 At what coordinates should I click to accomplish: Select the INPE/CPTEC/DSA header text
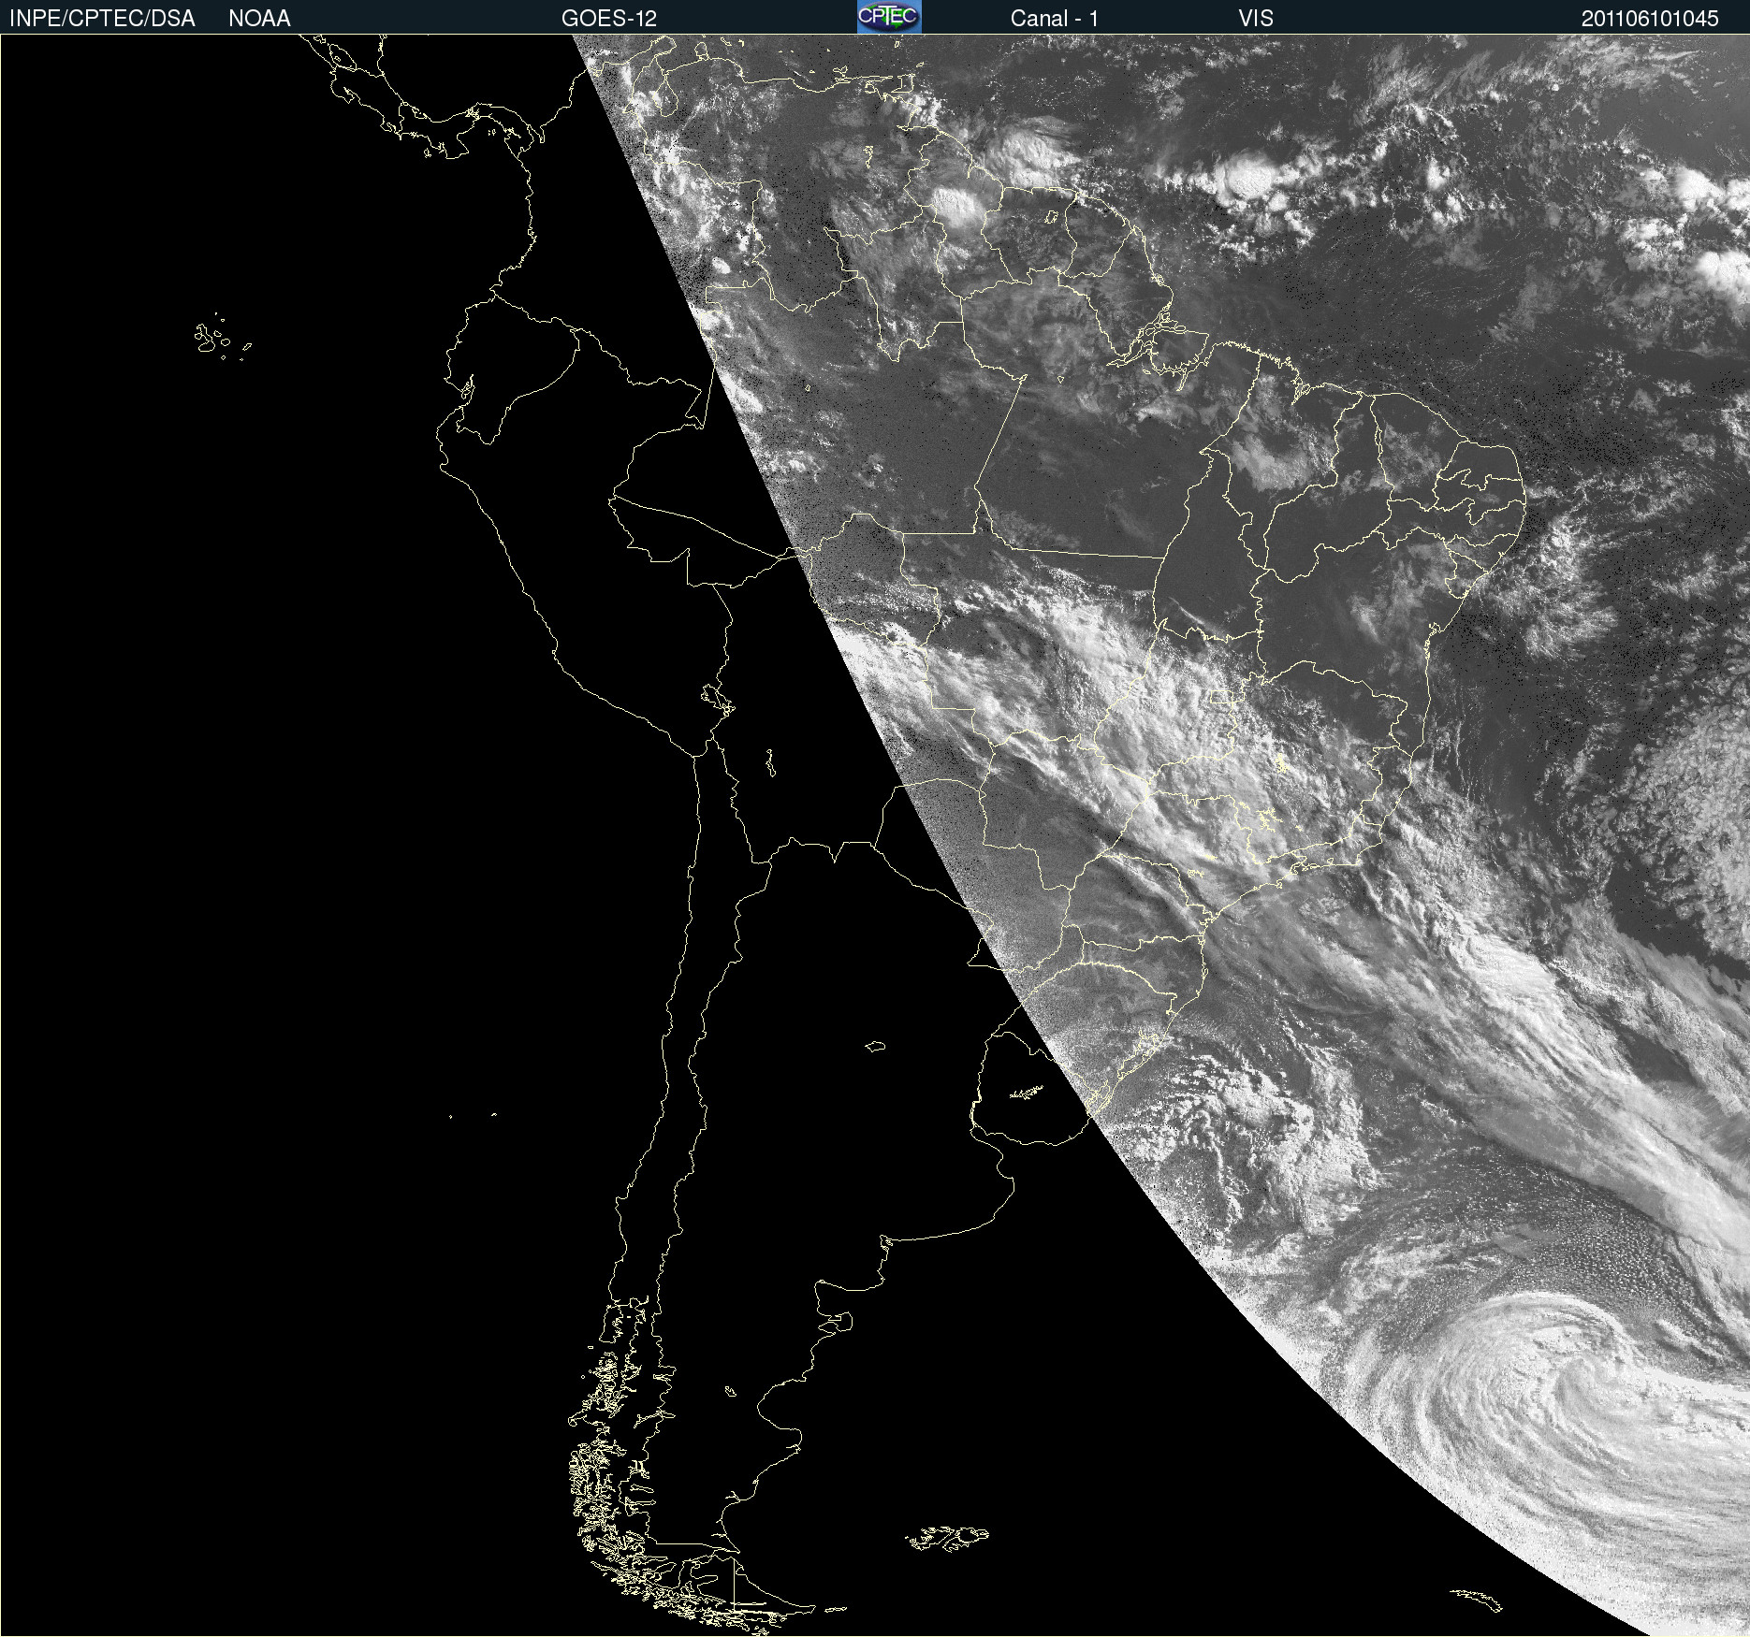[x=102, y=19]
